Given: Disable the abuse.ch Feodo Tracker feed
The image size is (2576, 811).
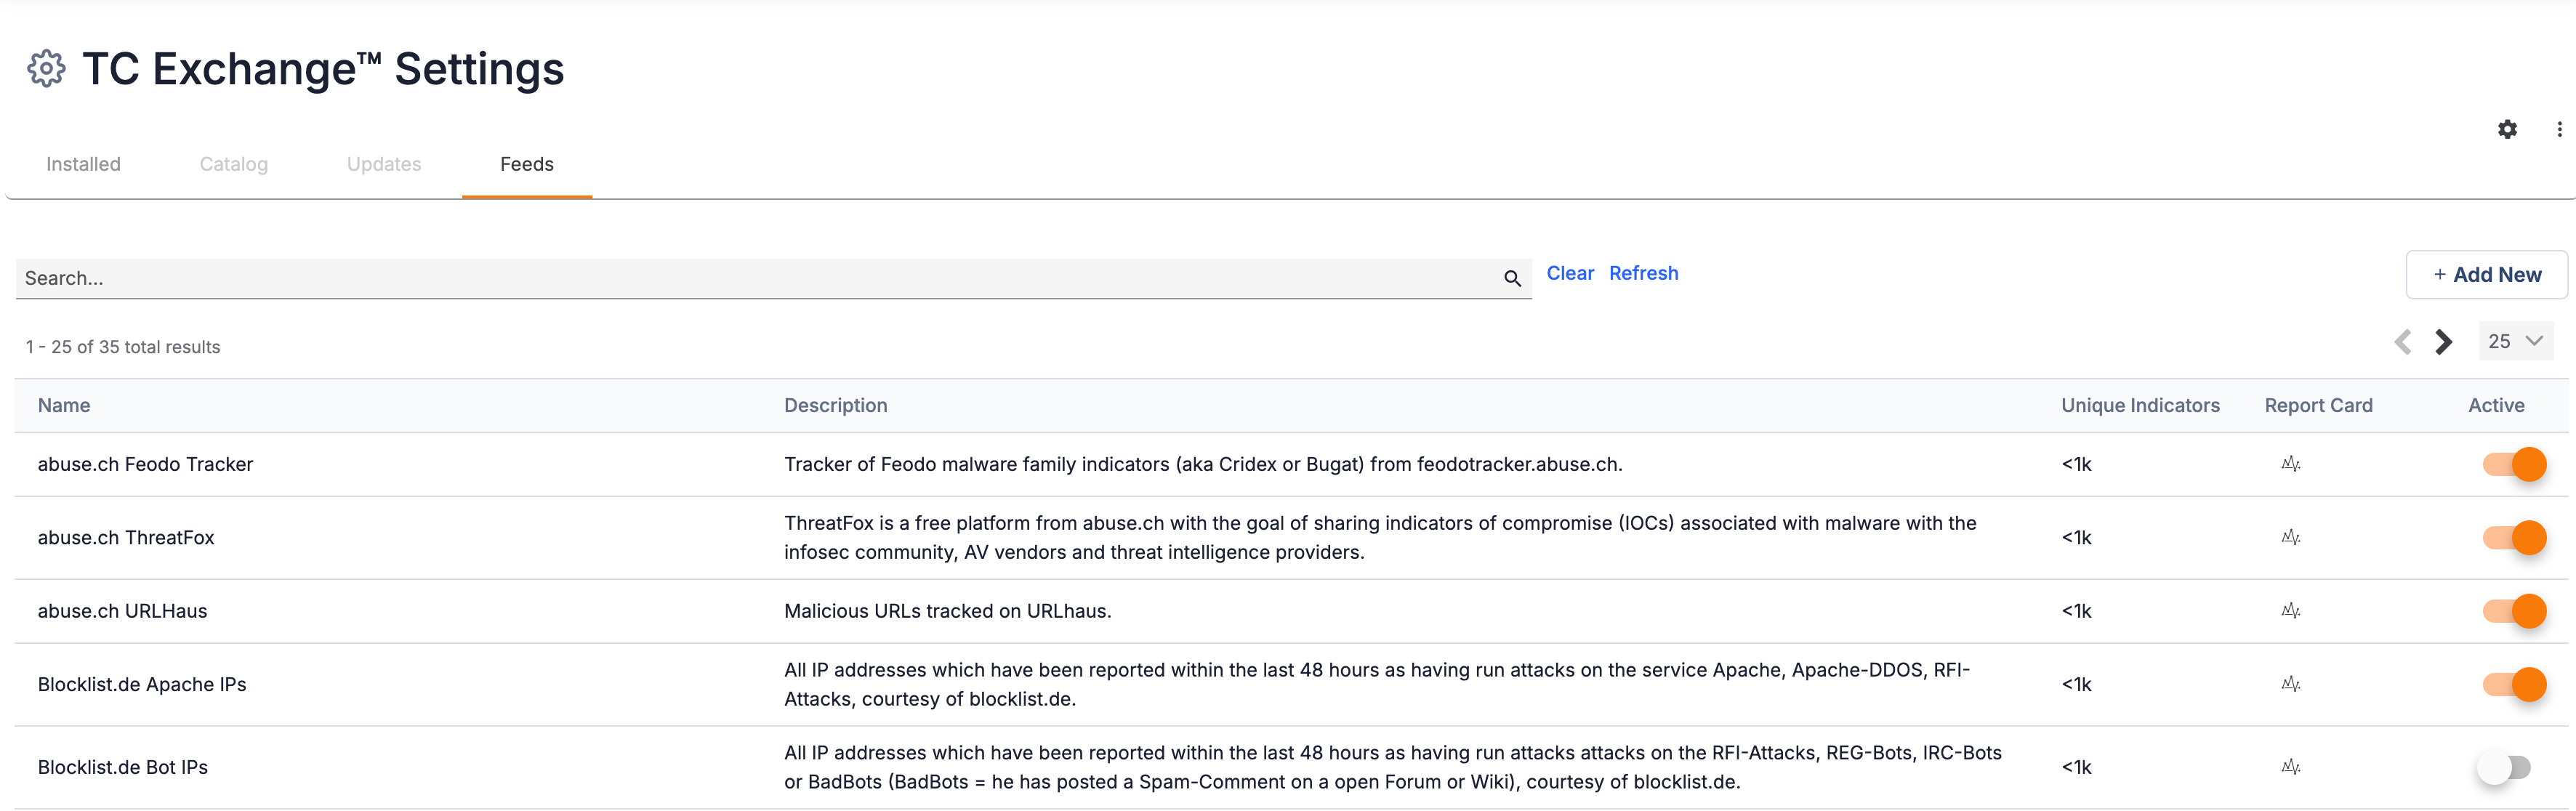Looking at the screenshot, I should tap(2514, 464).
